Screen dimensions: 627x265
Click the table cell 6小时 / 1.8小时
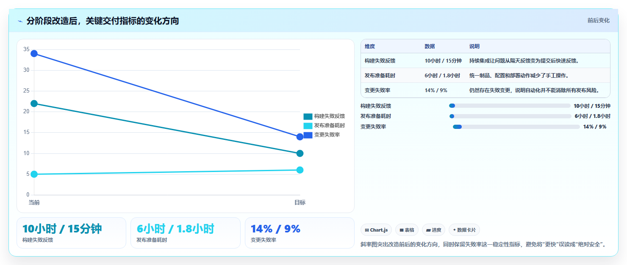click(442, 76)
